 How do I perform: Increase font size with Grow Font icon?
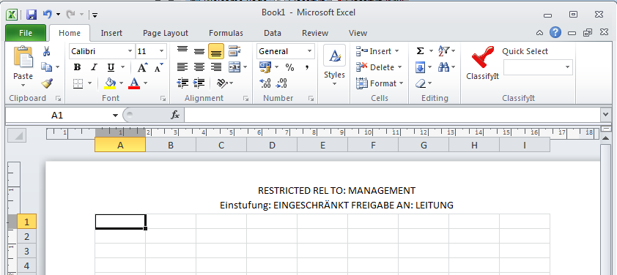click(x=142, y=67)
